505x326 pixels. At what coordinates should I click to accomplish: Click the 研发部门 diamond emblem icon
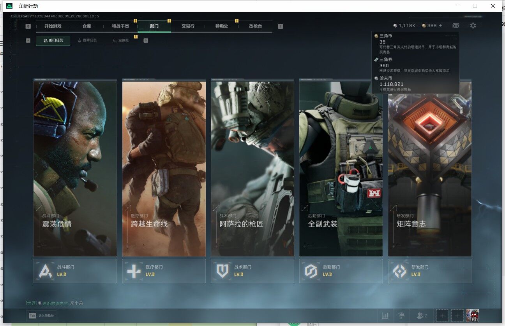point(400,271)
